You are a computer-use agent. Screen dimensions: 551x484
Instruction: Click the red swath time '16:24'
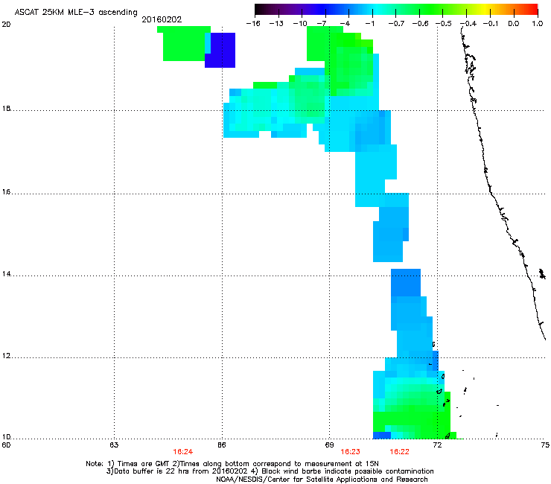(182, 452)
